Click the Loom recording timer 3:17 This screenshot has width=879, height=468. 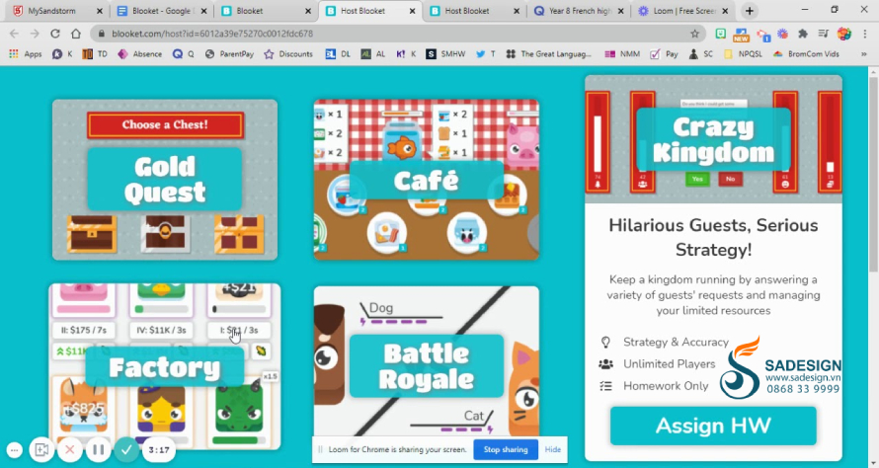[159, 449]
